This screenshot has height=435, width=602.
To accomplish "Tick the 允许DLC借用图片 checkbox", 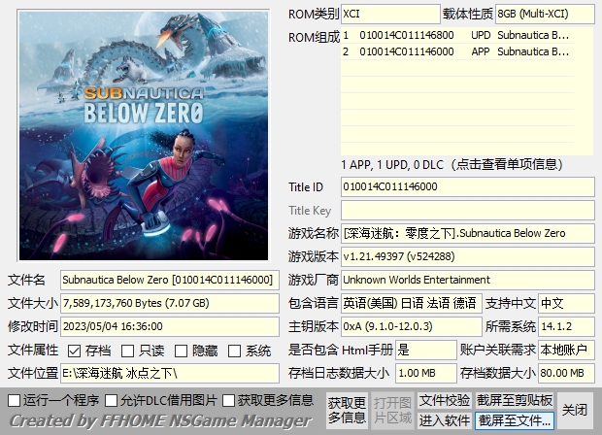I will pos(112,400).
